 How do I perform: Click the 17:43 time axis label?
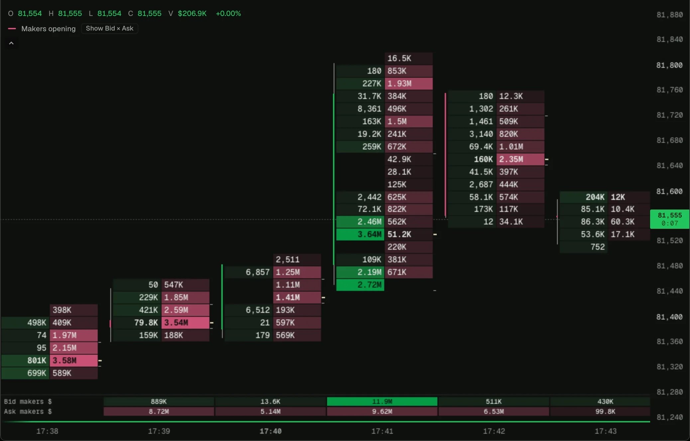pos(606,431)
